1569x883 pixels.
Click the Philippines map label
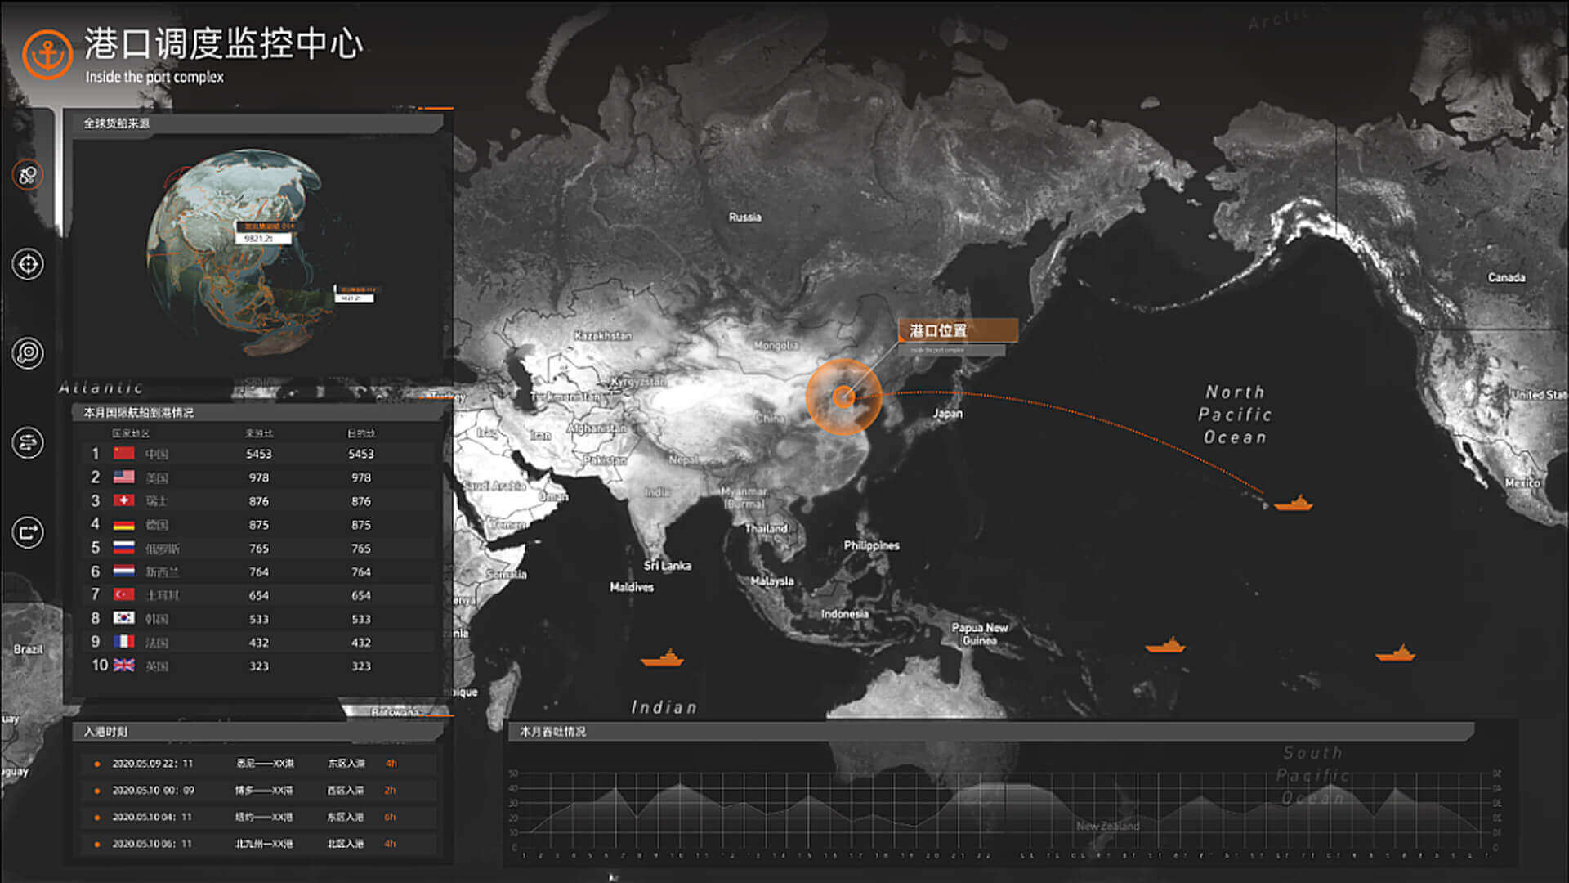pos(871,545)
